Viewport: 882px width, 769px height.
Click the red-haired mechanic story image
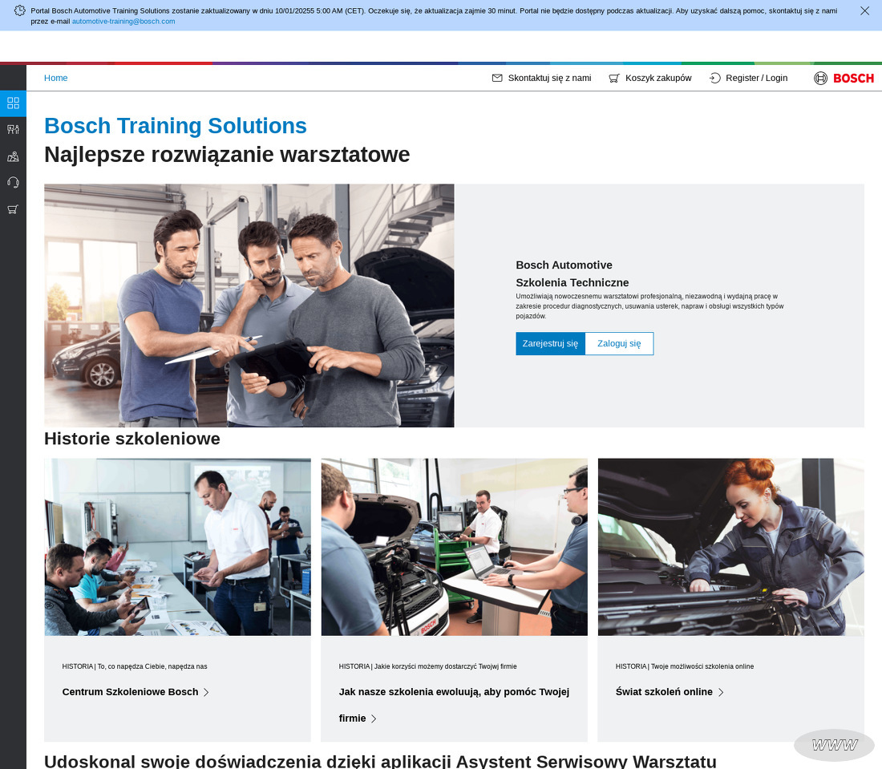point(730,547)
